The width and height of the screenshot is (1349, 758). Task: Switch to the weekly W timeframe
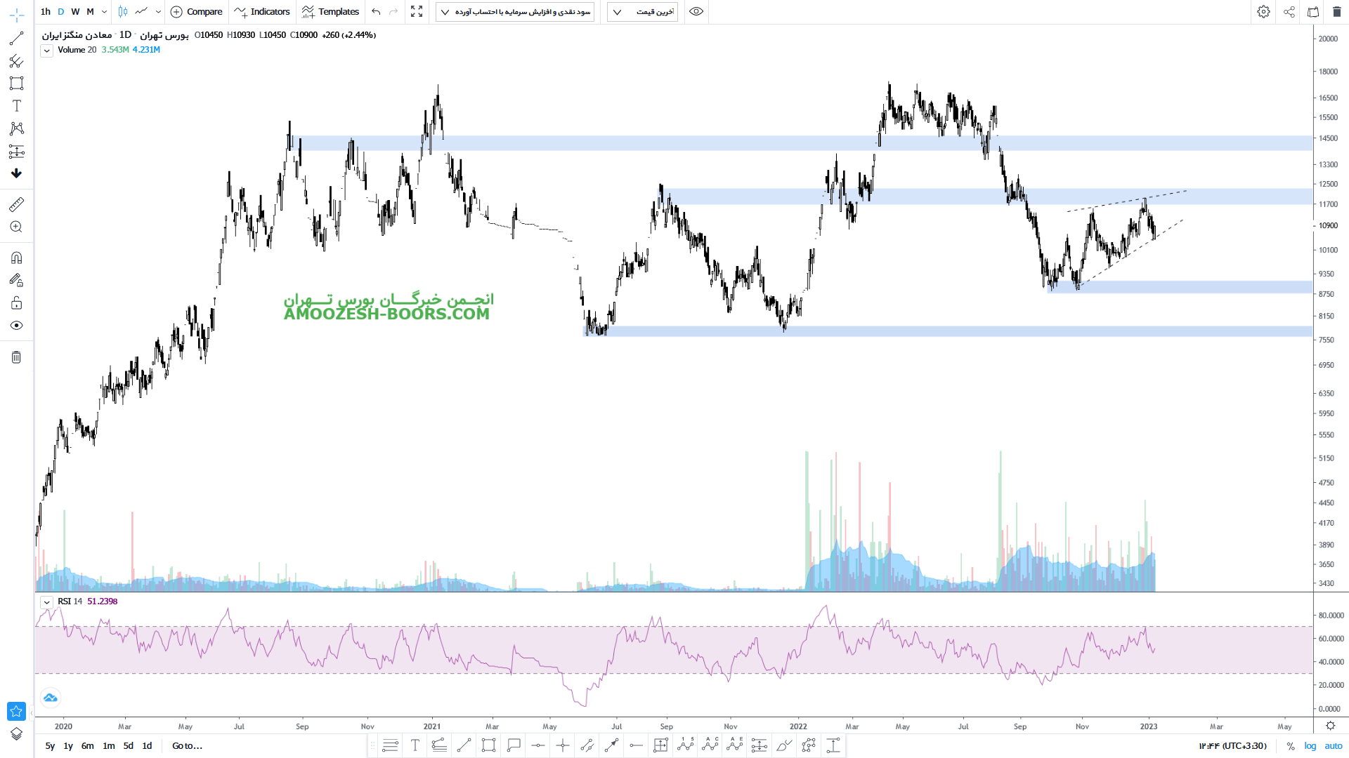pyautogui.click(x=75, y=12)
